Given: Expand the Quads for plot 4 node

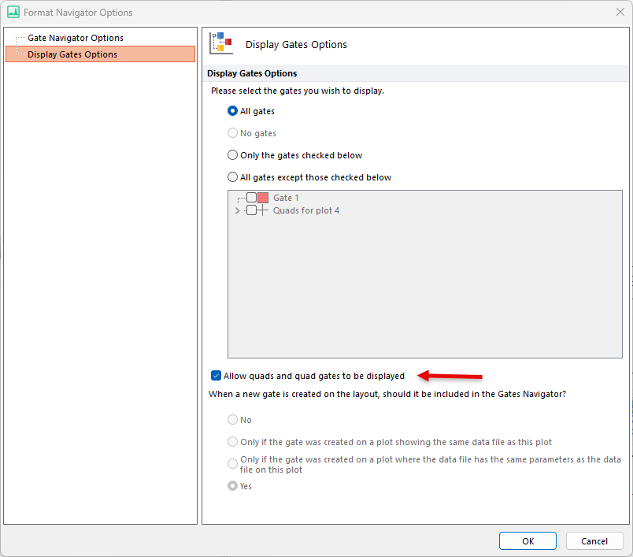Looking at the screenshot, I should click(x=237, y=211).
